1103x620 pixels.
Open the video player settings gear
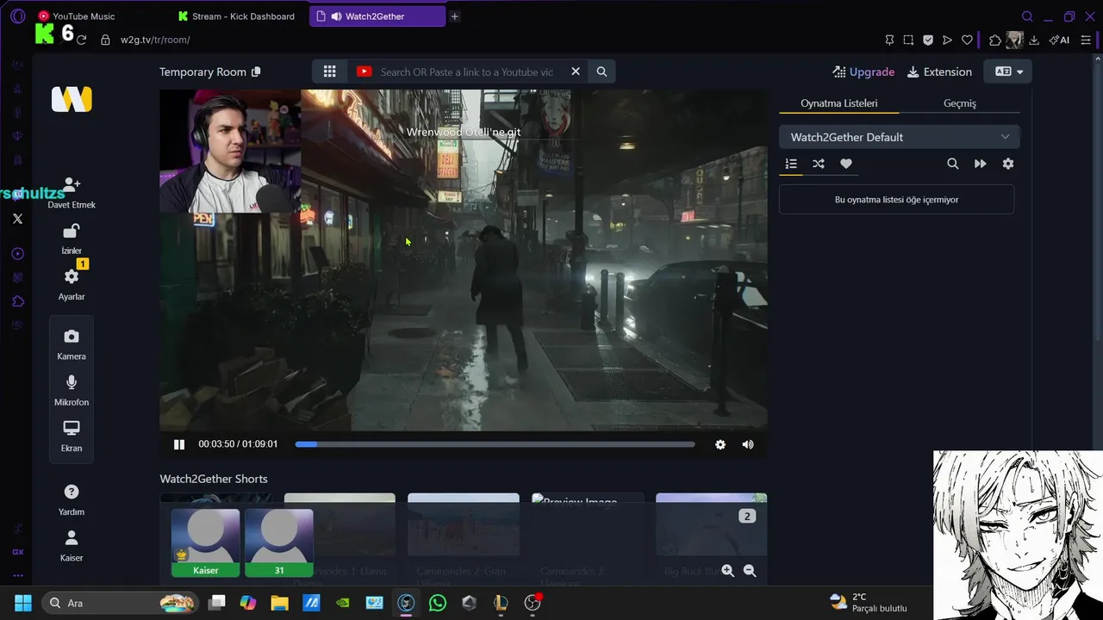[x=720, y=444]
